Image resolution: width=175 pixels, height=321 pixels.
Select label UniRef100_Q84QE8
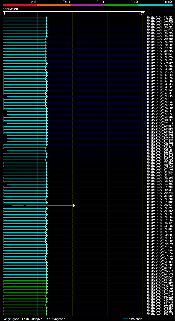click(x=160, y=111)
